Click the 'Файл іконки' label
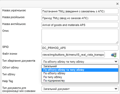The image size is (120, 94). pos(10,54)
